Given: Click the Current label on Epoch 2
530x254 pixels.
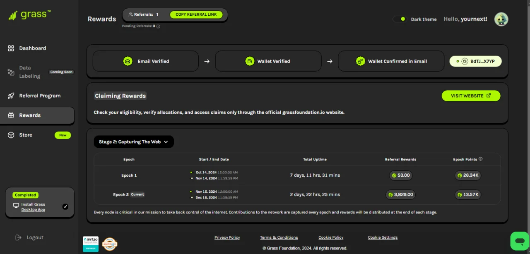Looking at the screenshot, I should pyautogui.click(x=137, y=194).
